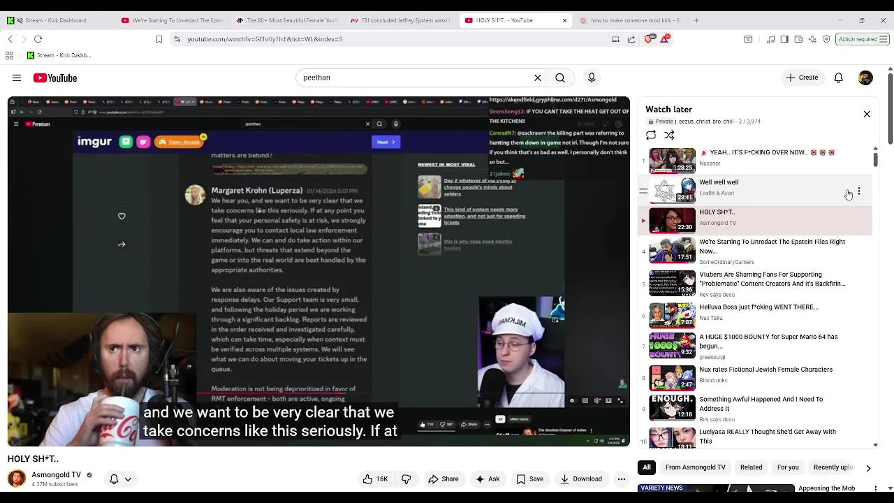Reload the page
894x503 pixels.
pos(38,39)
